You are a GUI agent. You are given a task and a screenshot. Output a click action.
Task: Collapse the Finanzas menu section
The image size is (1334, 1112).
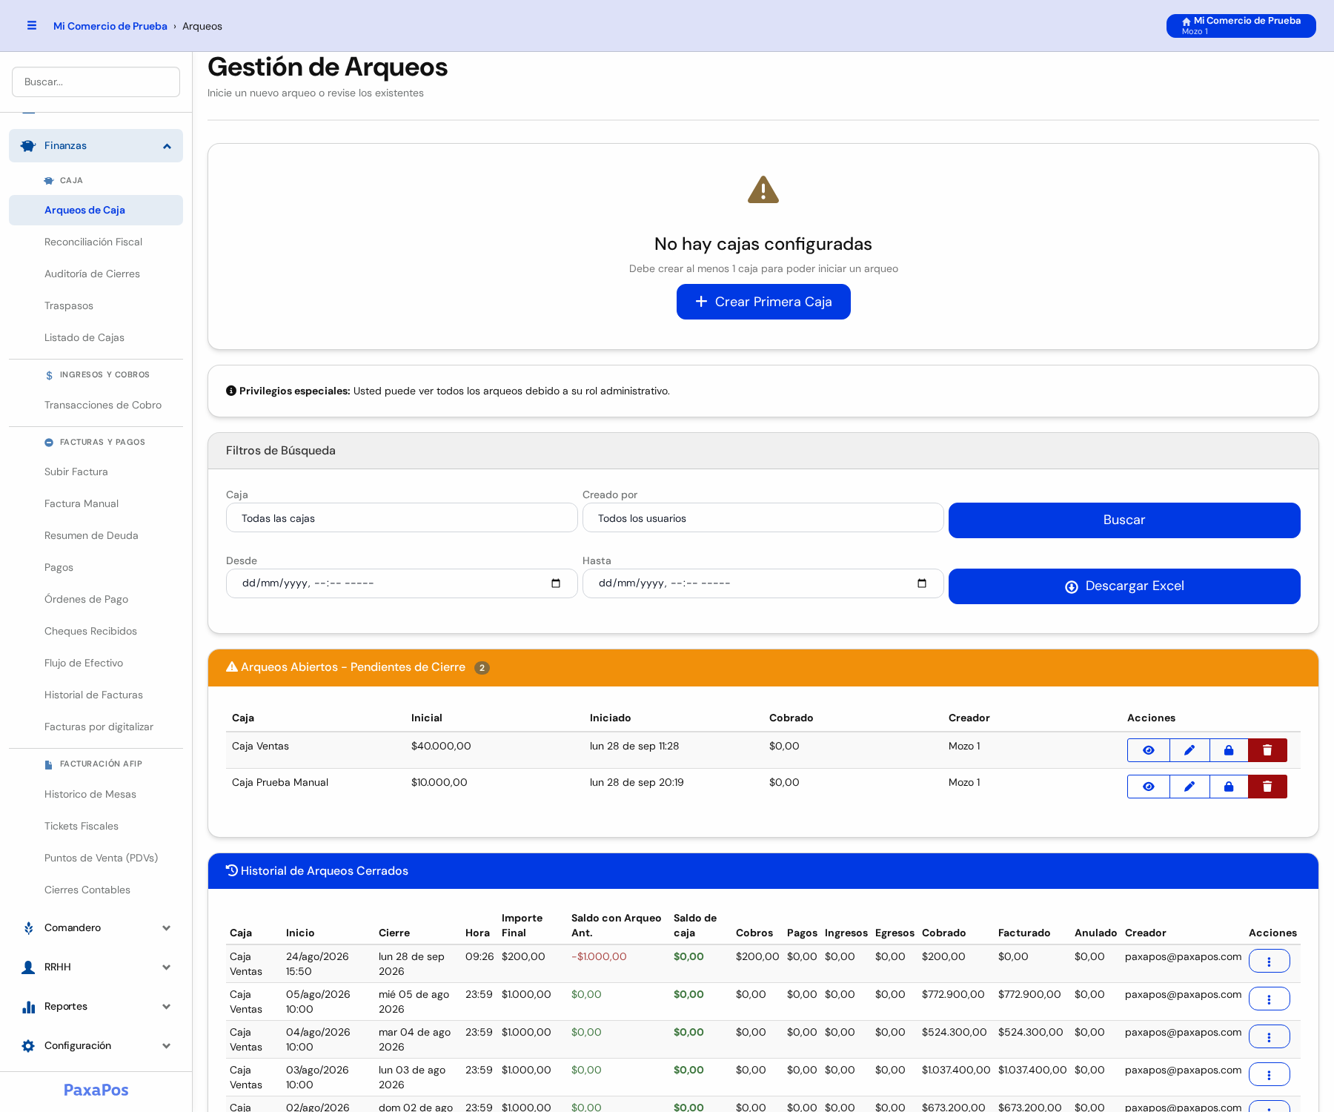pos(167,146)
